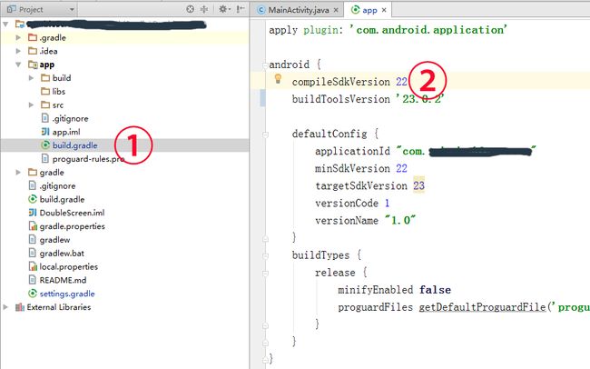590x369 pixels.
Task: Select the .idea folder row
Action: tap(124, 51)
